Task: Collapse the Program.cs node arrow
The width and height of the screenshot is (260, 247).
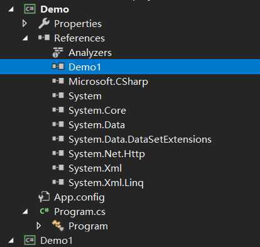Action: tap(25, 212)
